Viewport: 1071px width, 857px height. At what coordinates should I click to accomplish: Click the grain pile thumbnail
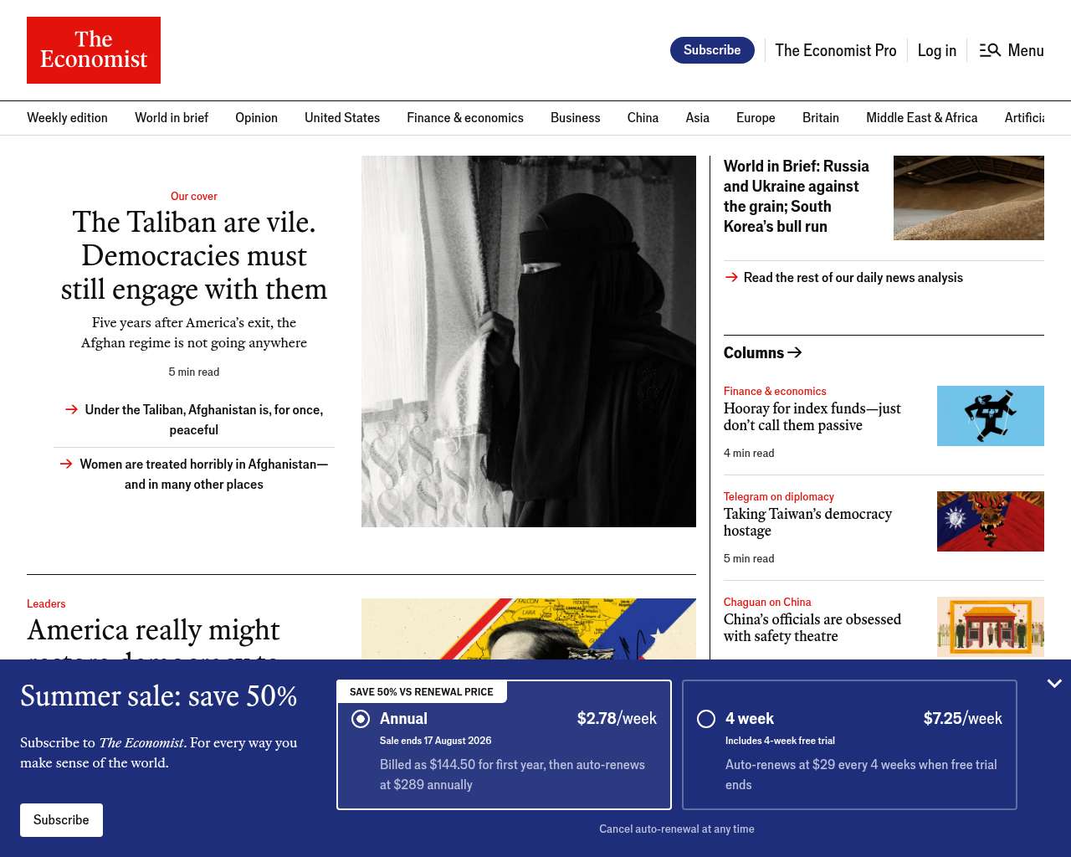pyautogui.click(x=969, y=198)
